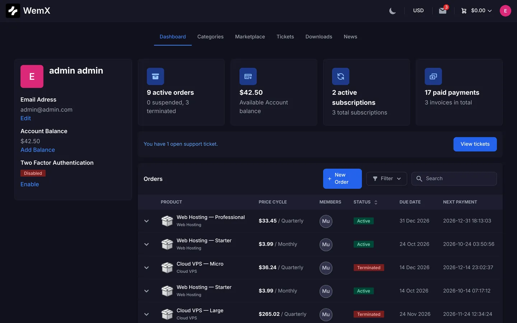Screen dimensions: 517x323
Task: Click the WemX logo icon
Action: [13, 11]
